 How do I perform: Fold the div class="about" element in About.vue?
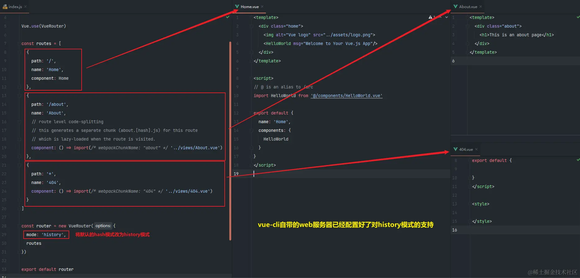coord(467,26)
